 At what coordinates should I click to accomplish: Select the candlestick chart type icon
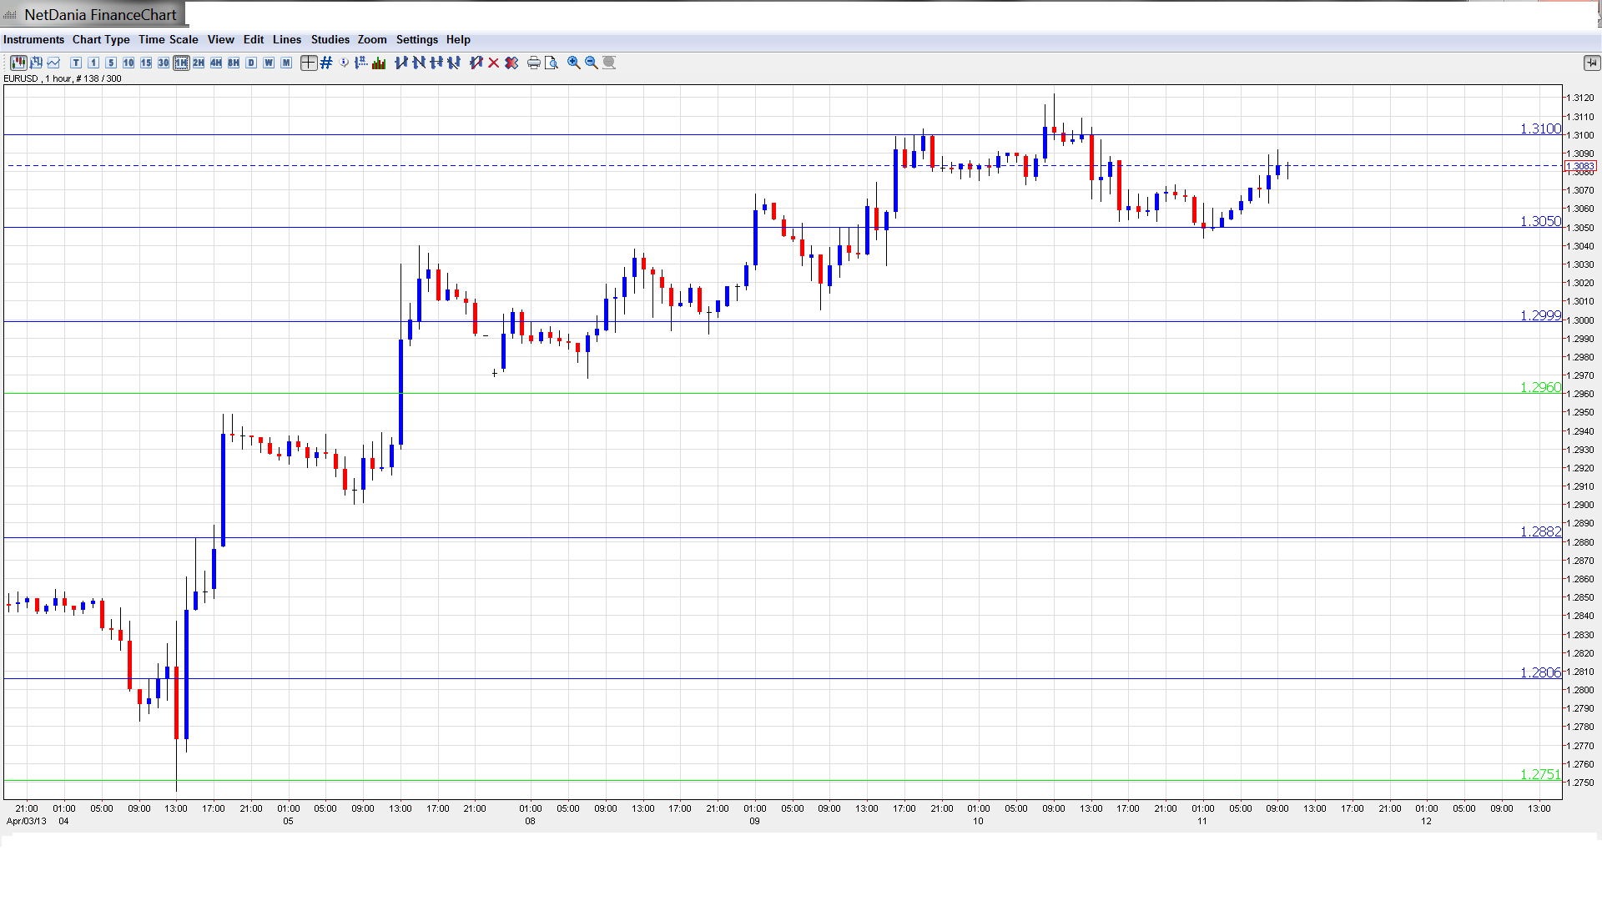click(x=18, y=63)
